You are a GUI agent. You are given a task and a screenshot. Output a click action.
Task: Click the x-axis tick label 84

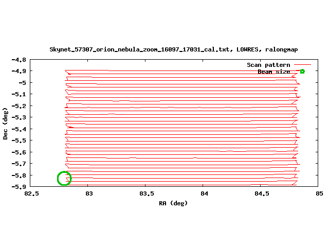pyautogui.click(x=204, y=193)
